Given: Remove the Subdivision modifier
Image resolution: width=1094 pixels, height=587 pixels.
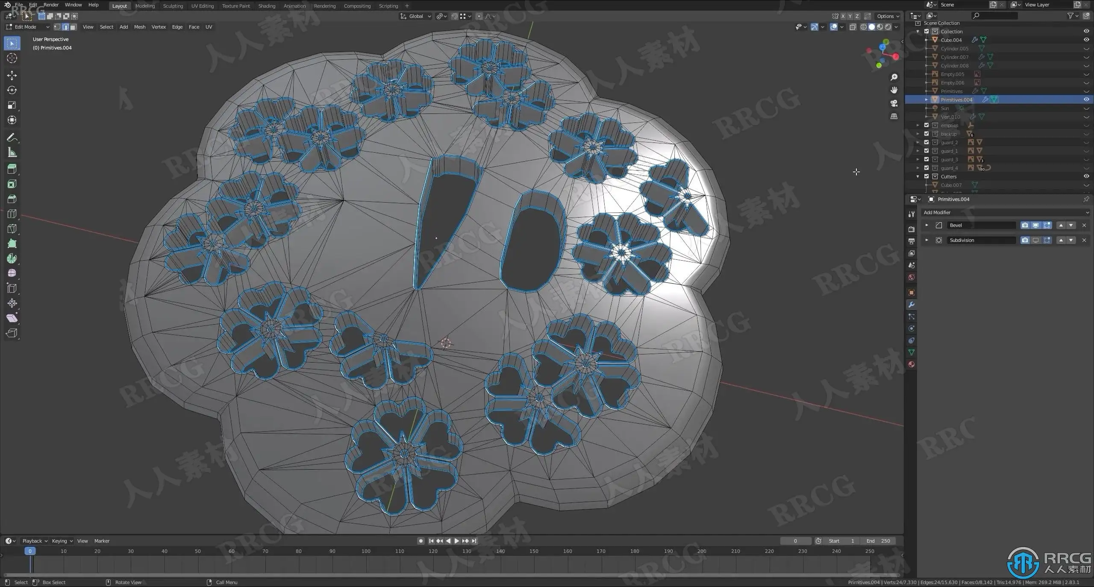Looking at the screenshot, I should coord(1084,240).
